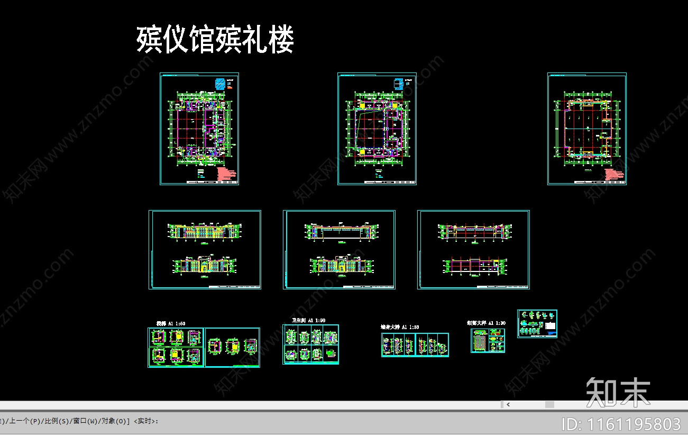Viewport: 688px width, 445px height.
Task: Click the <实时> command prompt text
Action: [x=145, y=421]
